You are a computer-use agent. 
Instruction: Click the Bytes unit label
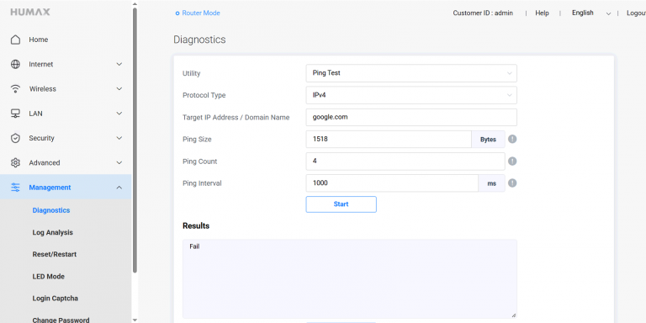point(488,140)
